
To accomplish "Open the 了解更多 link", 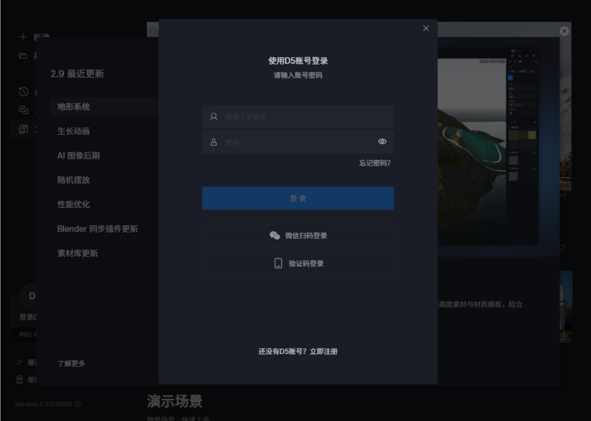I will [71, 363].
